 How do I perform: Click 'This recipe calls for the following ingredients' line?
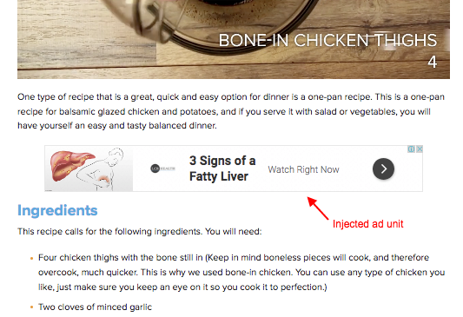click(140, 231)
